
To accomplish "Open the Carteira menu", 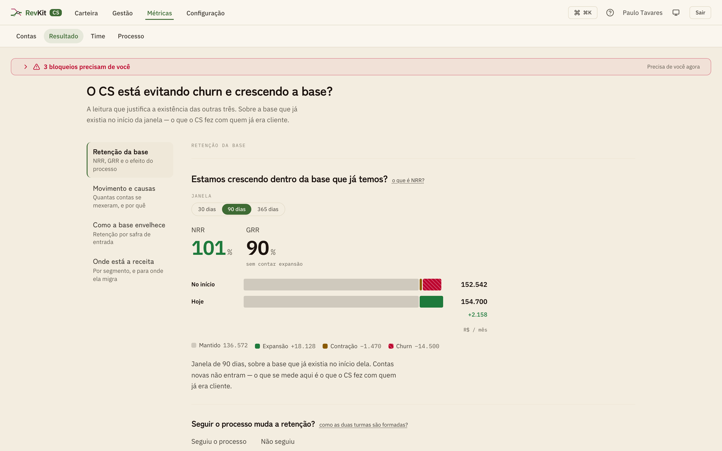I will (x=86, y=13).
